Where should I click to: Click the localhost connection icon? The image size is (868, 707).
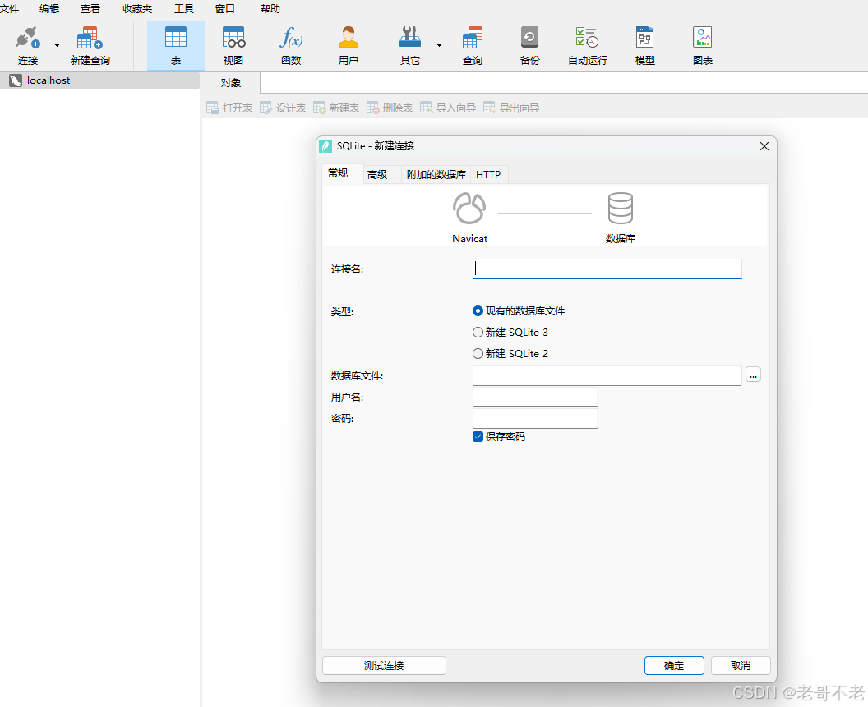pyautogui.click(x=16, y=80)
